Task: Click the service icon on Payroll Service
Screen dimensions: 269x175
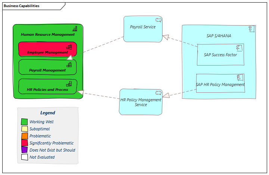Action: pos(158,20)
